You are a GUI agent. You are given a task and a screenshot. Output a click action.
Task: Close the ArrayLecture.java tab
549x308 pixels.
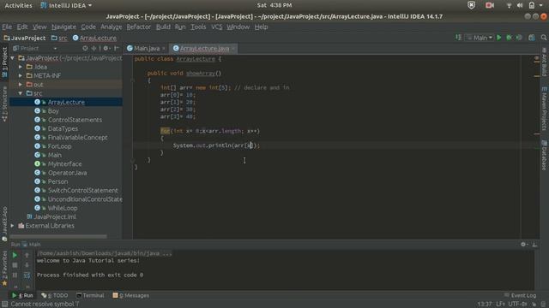coord(233,49)
